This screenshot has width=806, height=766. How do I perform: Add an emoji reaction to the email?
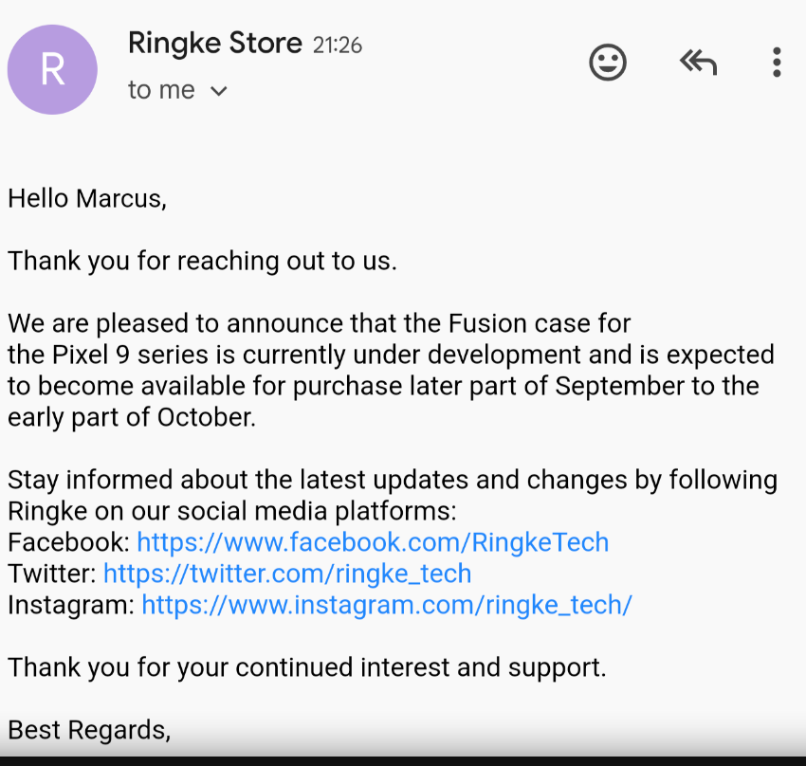point(608,63)
